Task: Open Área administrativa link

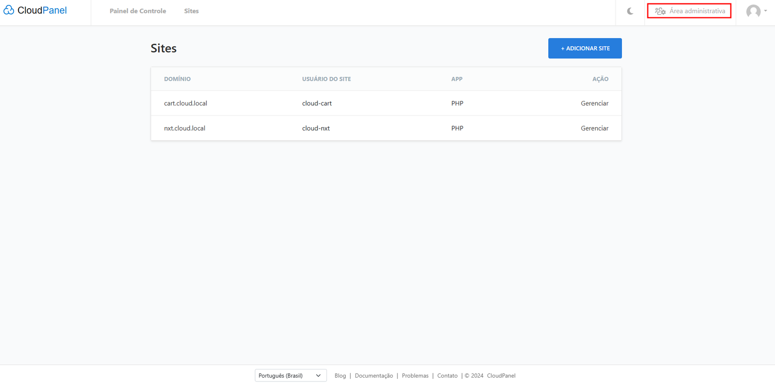Action: (697, 11)
